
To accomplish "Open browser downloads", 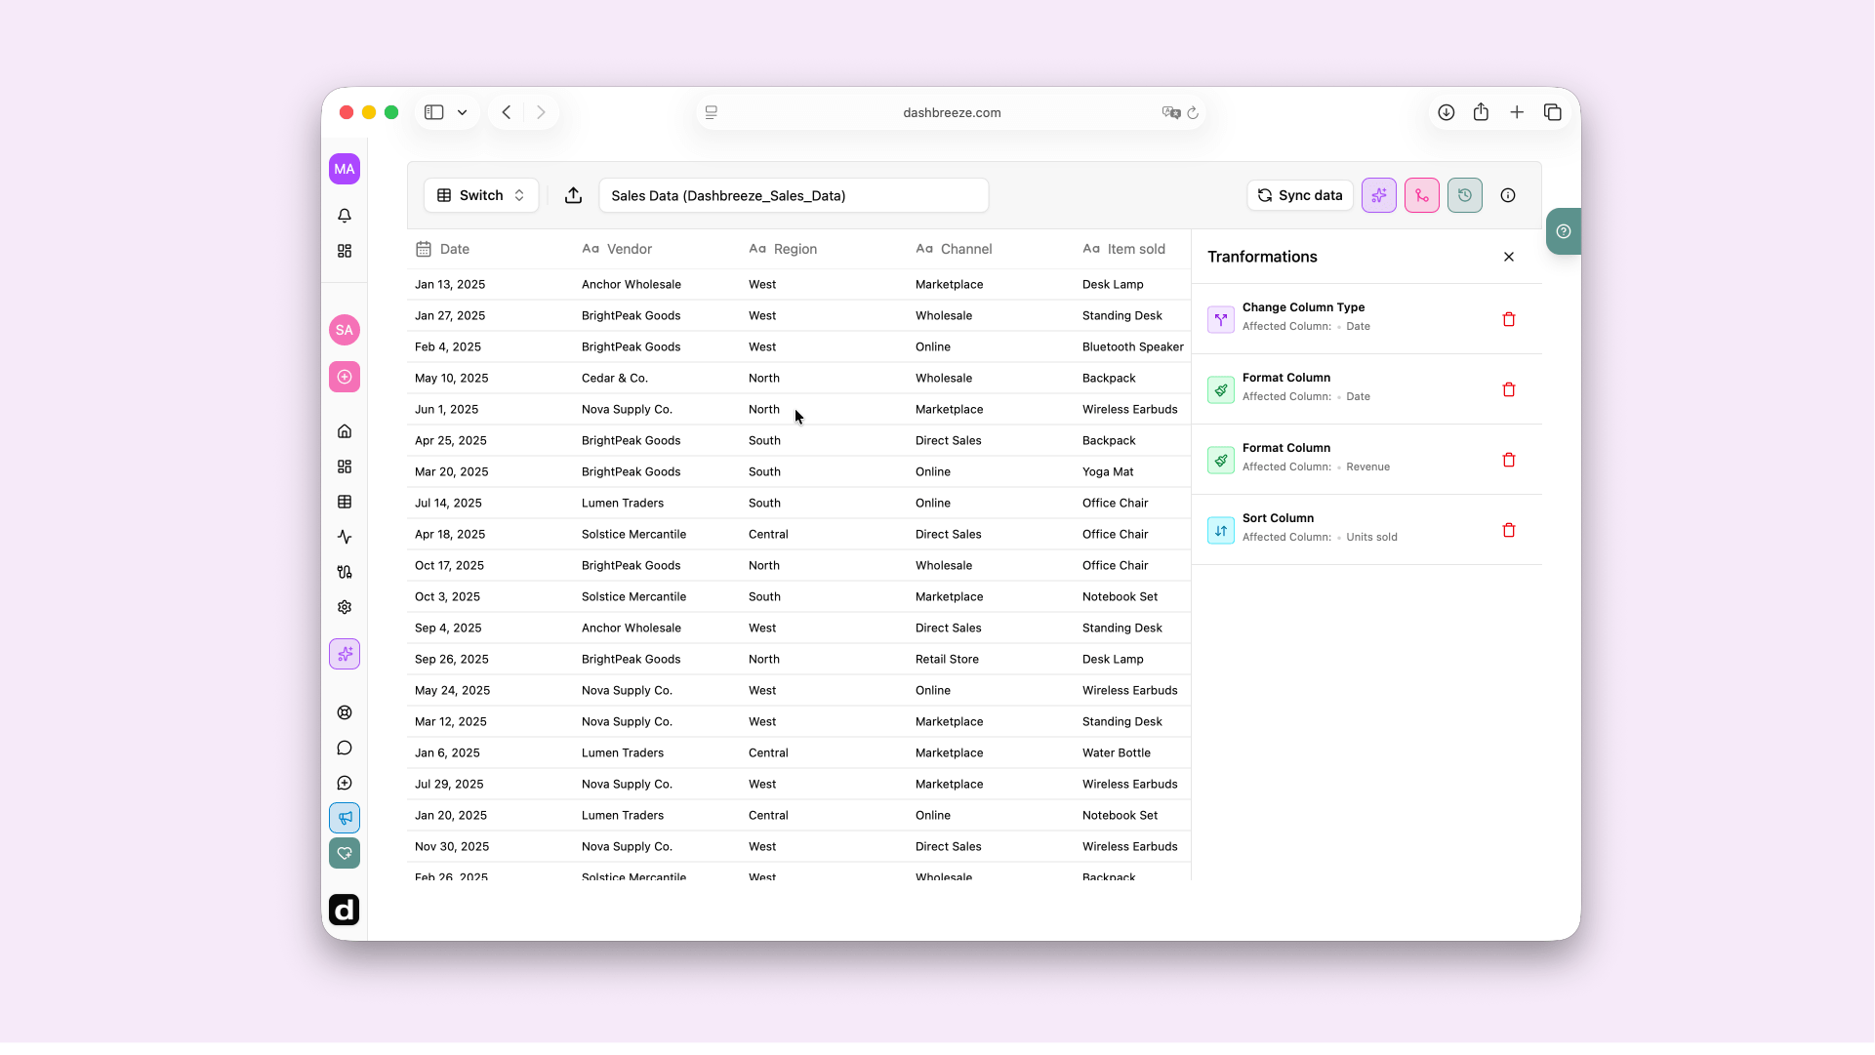I will tap(1447, 112).
